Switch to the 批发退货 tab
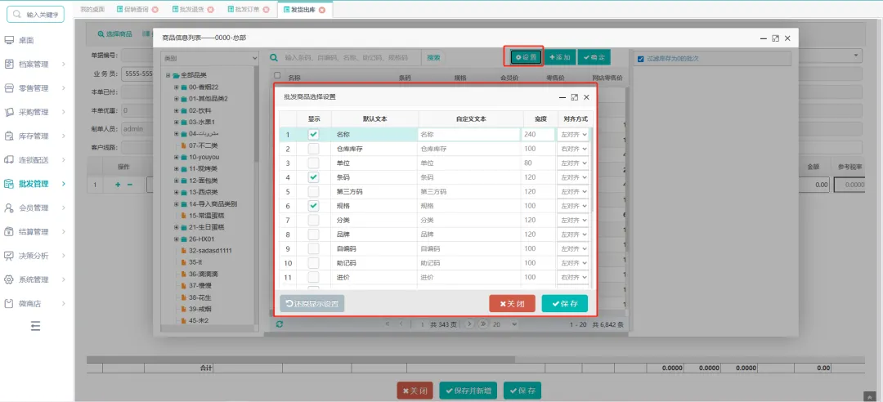The width and height of the screenshot is (883, 402). 190,10
